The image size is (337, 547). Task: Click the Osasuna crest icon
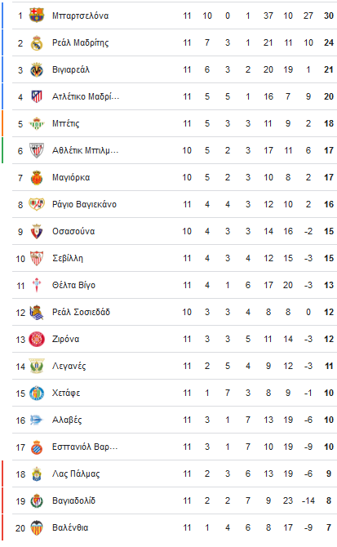(x=37, y=231)
